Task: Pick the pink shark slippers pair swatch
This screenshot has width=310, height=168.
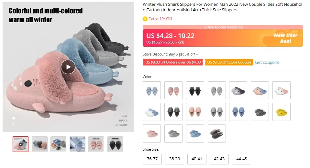Action: tap(173, 90)
